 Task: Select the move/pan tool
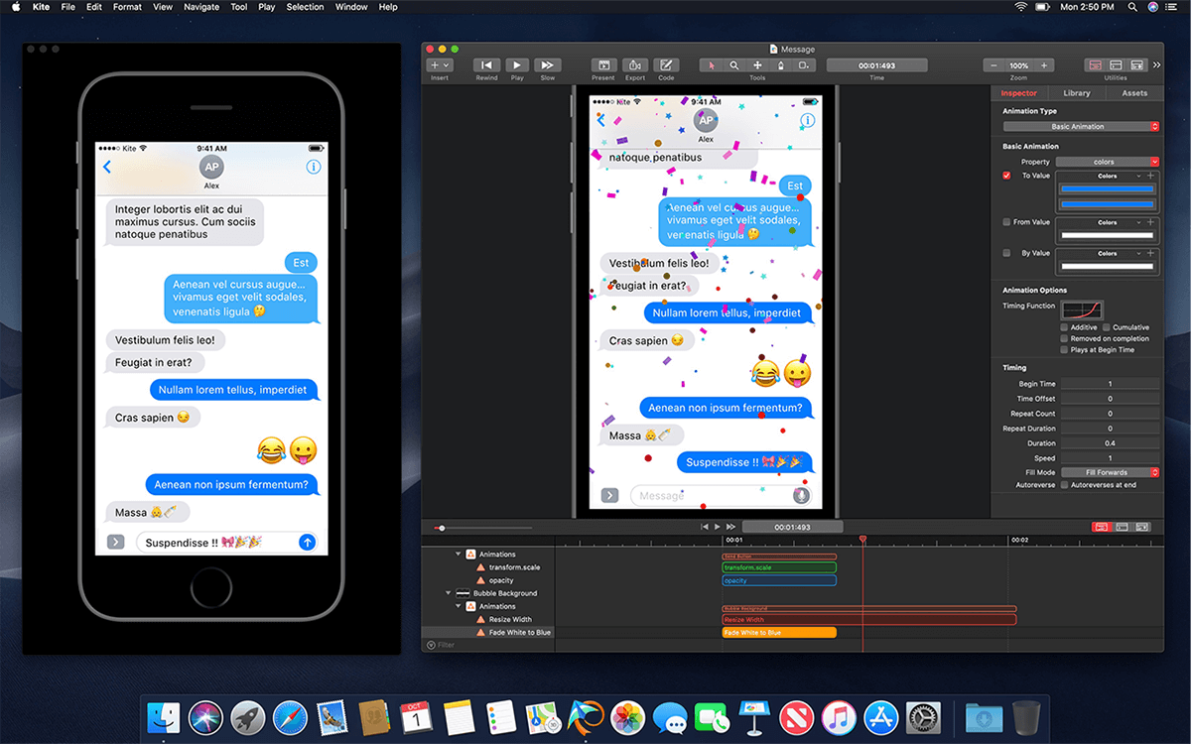point(757,65)
